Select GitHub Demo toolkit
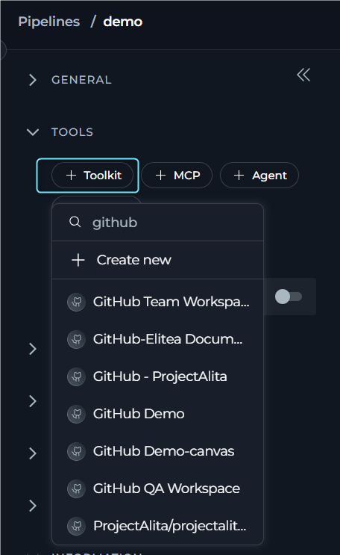Viewport: 340px width, 555px height. [x=157, y=414]
